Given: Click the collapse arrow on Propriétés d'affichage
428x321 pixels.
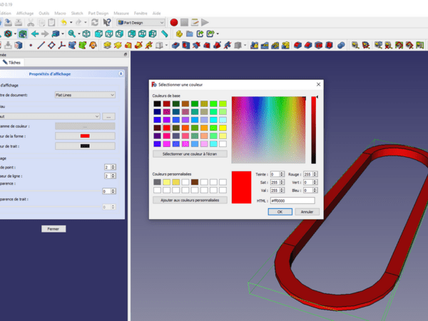Looking at the screenshot, I should click(121, 73).
